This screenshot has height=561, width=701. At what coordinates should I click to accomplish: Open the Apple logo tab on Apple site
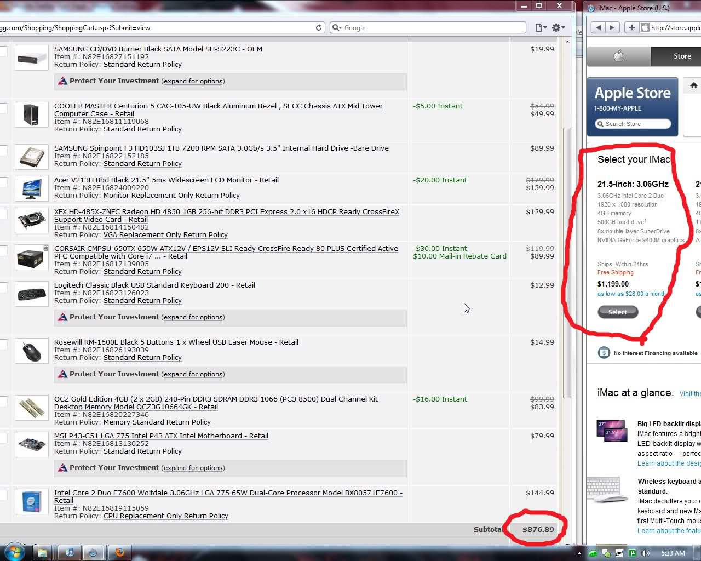pos(619,56)
